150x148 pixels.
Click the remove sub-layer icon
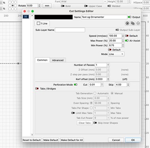pyautogui.click(x=138, y=23)
